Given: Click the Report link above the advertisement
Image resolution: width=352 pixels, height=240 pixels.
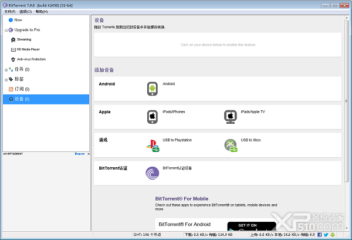Looking at the screenshot, I should tap(80, 154).
